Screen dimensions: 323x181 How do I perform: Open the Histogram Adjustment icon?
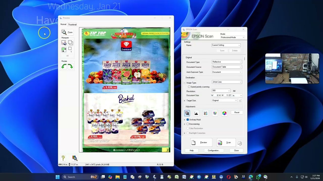tap(196, 113)
